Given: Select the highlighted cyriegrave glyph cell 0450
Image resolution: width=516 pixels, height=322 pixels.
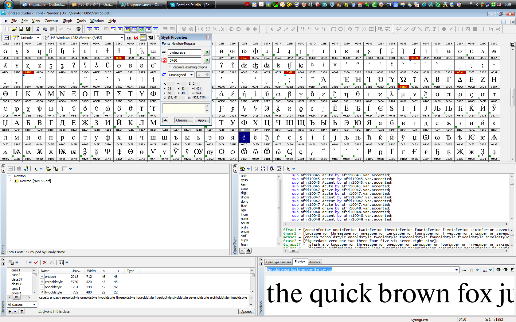Looking at the screenshot, I should click(x=244, y=137).
